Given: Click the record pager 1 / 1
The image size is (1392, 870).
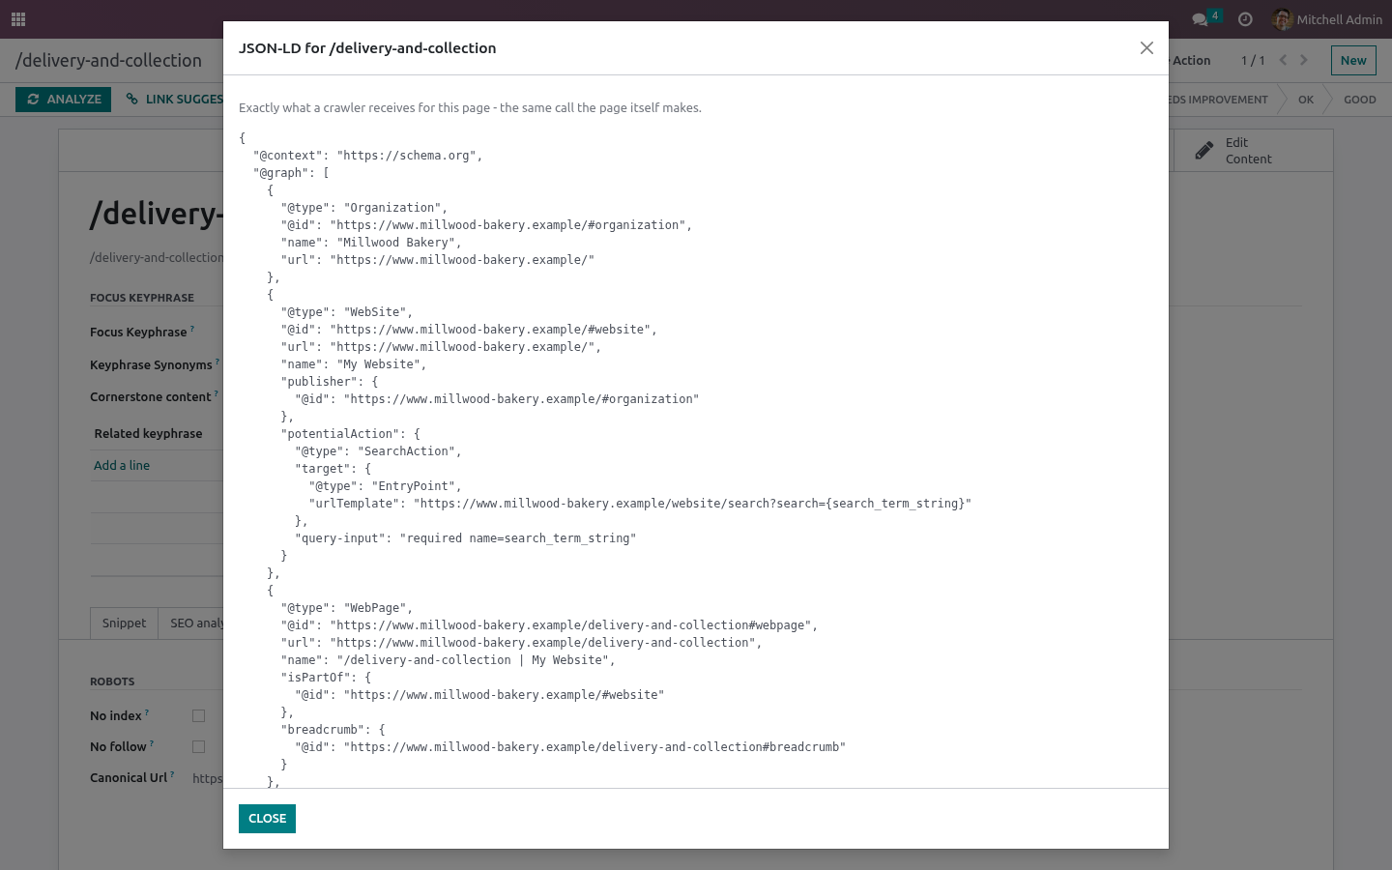Looking at the screenshot, I should pos(1253,61).
